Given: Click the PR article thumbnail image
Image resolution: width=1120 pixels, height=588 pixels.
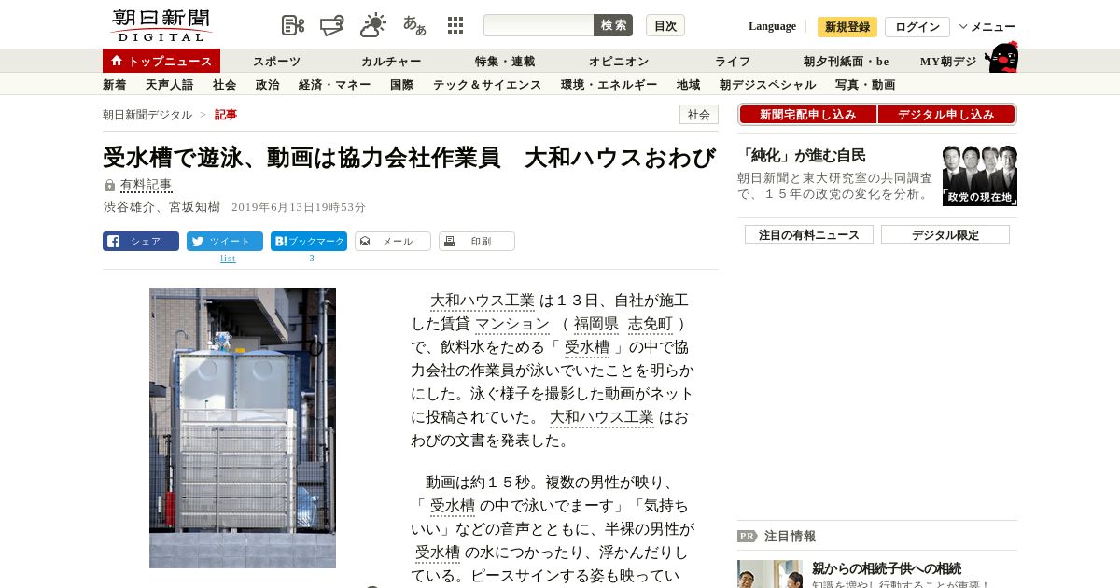Looking at the screenshot, I should coord(770,574).
